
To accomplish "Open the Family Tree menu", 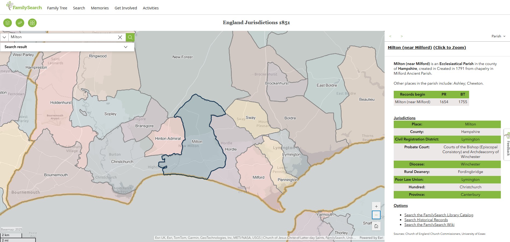I will point(57,8).
